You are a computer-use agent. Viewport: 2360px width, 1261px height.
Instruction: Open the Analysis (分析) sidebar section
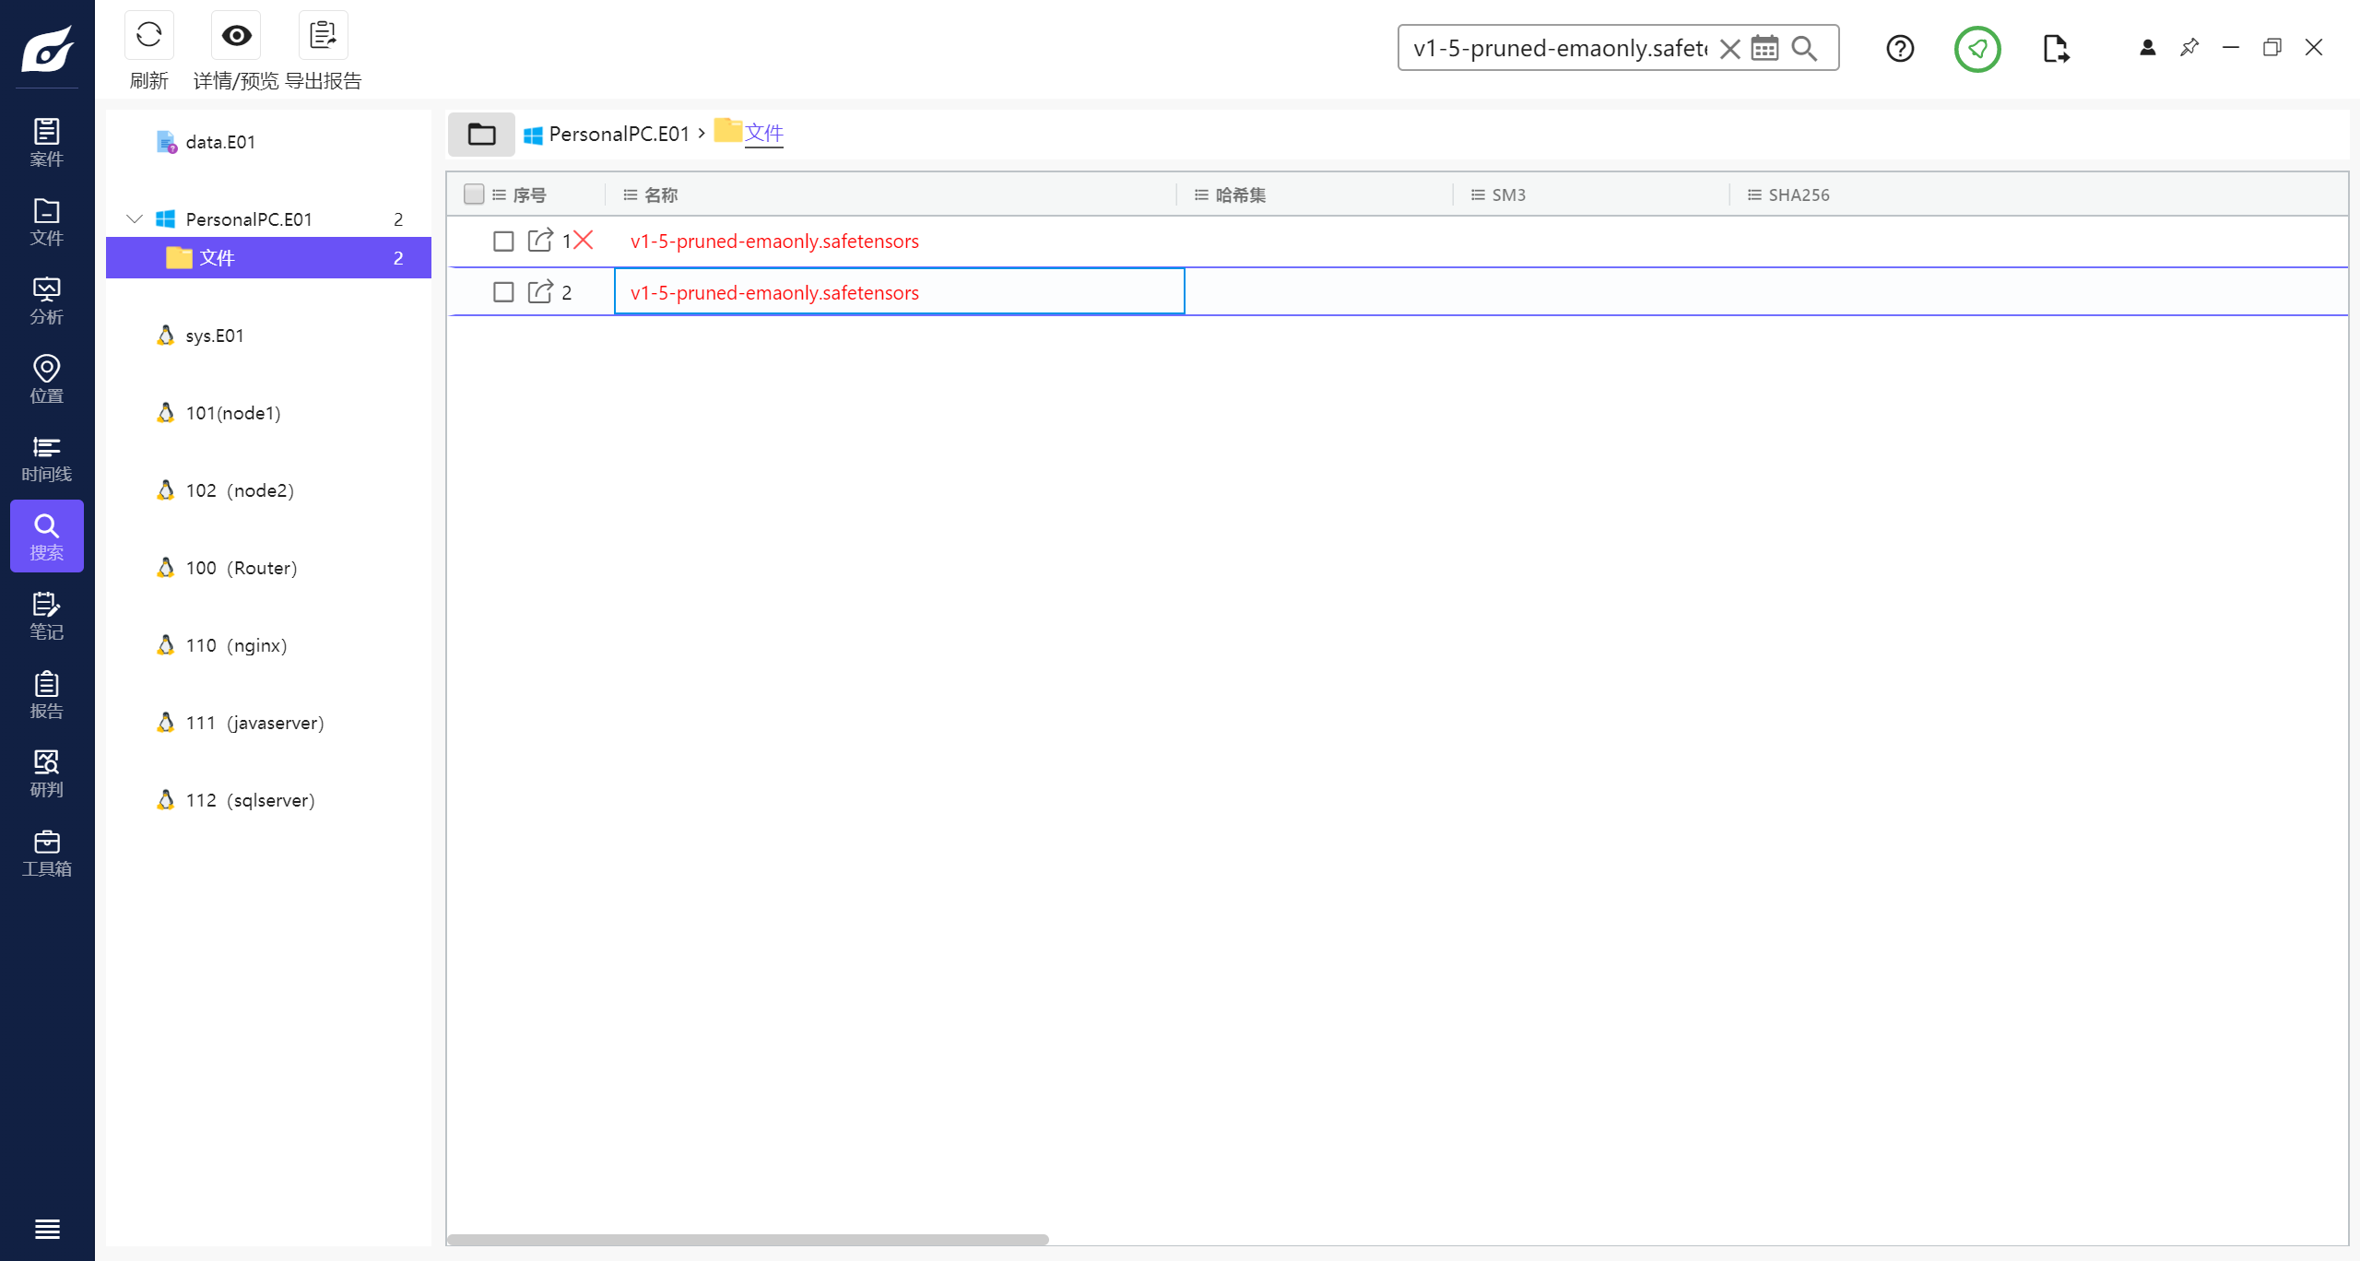[x=46, y=301]
